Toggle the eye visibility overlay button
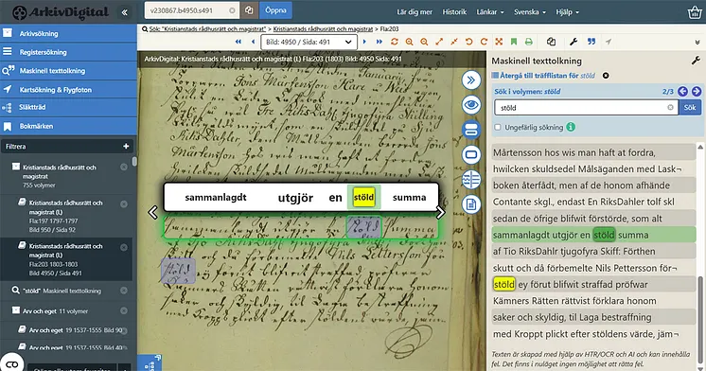Image resolution: width=706 pixels, height=371 pixels. pos(471,105)
